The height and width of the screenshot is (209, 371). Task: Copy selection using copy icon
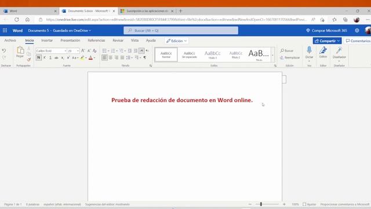pyautogui.click(x=29, y=54)
